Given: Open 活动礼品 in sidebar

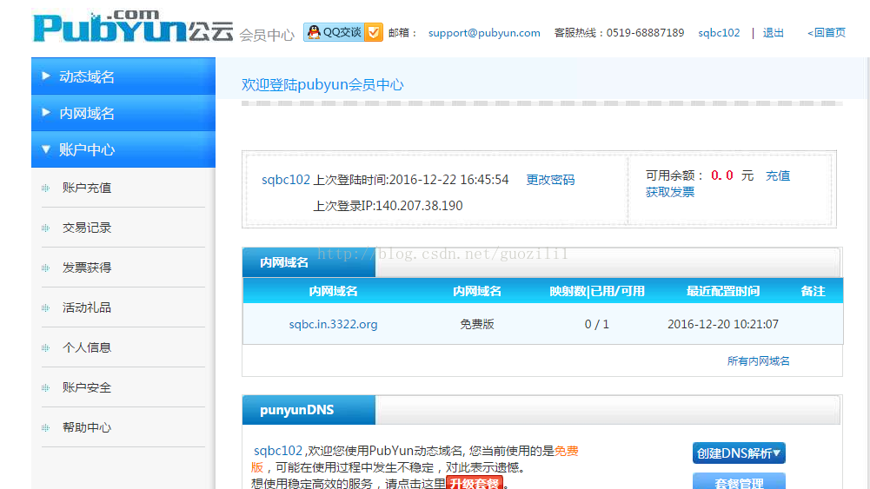Looking at the screenshot, I should (87, 307).
